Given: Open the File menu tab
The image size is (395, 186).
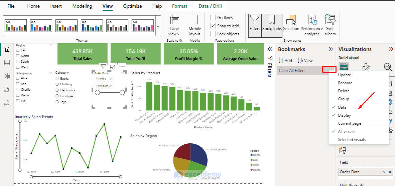Looking at the screenshot, I should point(11,6).
